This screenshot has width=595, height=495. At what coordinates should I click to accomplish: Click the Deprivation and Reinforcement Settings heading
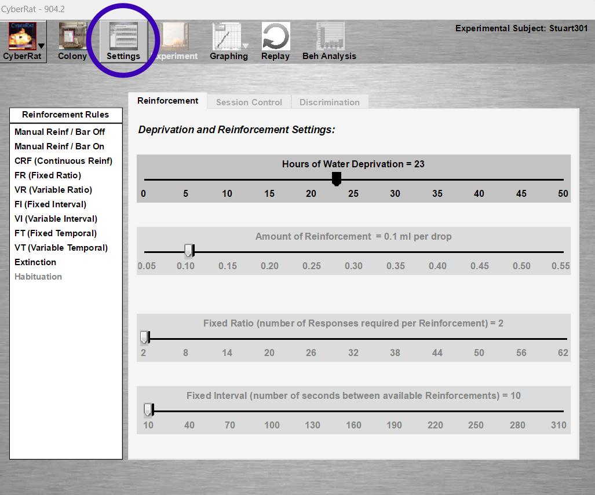pyautogui.click(x=236, y=130)
